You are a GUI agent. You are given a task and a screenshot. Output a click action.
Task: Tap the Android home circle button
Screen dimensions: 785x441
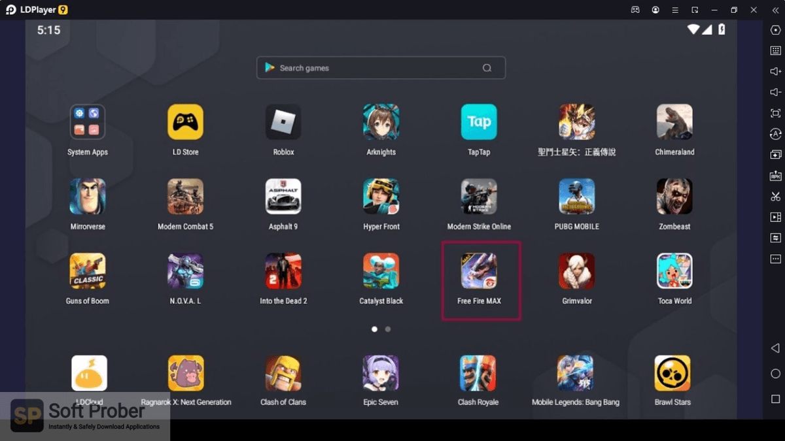coord(775,374)
